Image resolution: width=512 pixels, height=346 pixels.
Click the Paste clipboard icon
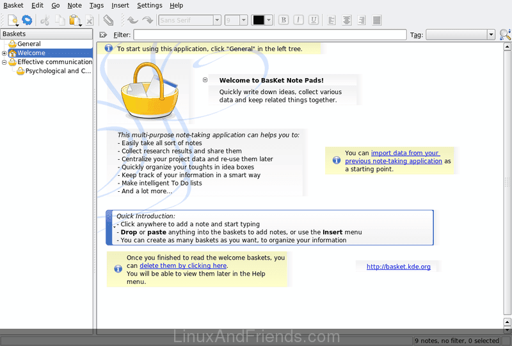pos(75,20)
